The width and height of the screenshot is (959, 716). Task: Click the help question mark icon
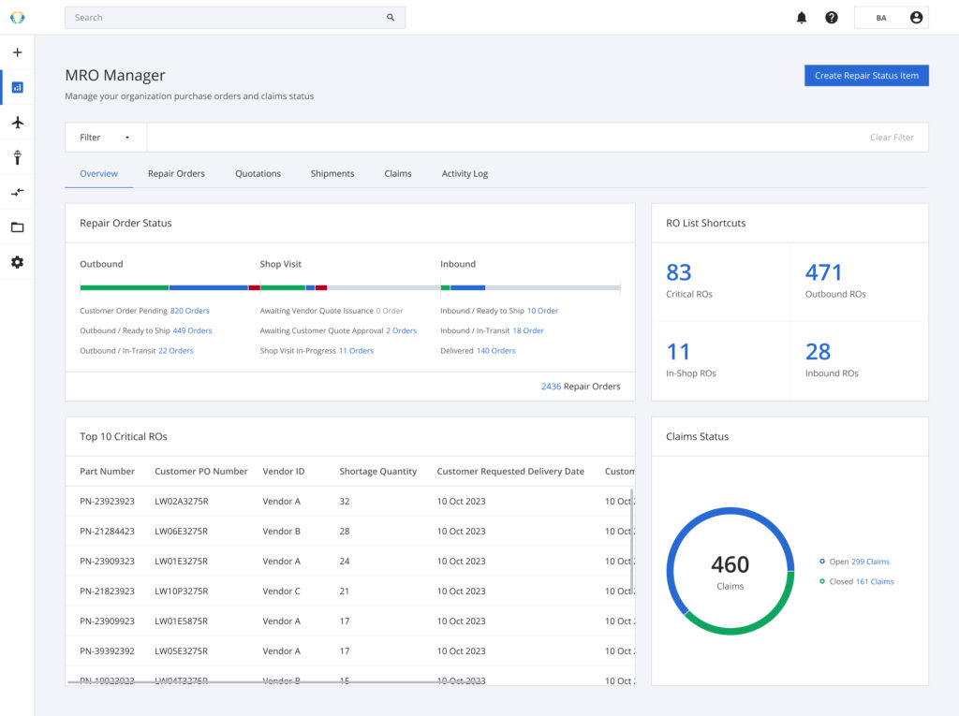pyautogui.click(x=832, y=18)
